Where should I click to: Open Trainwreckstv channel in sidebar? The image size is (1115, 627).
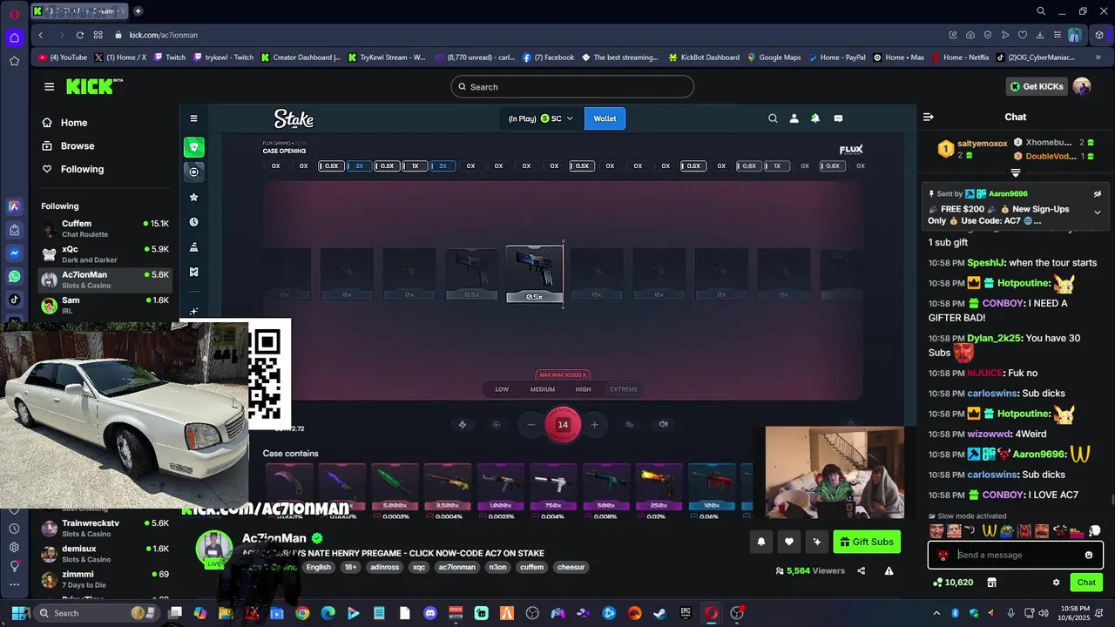(x=105, y=529)
